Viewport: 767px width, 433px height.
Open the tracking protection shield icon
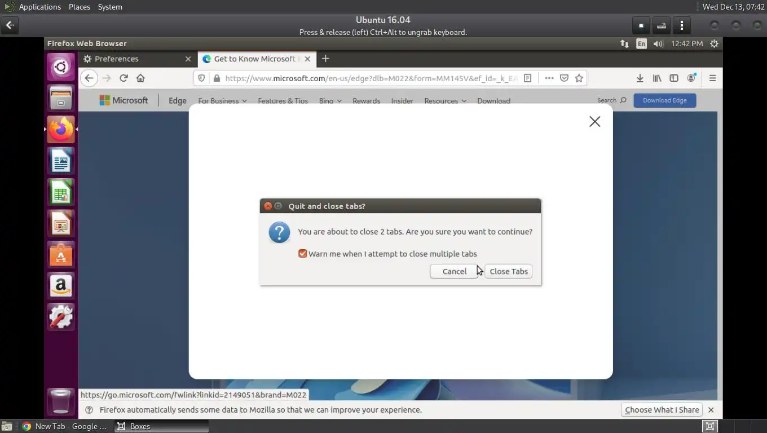[201, 78]
